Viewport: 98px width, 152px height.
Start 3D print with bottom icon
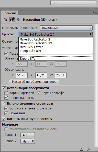[x=81, y=149]
